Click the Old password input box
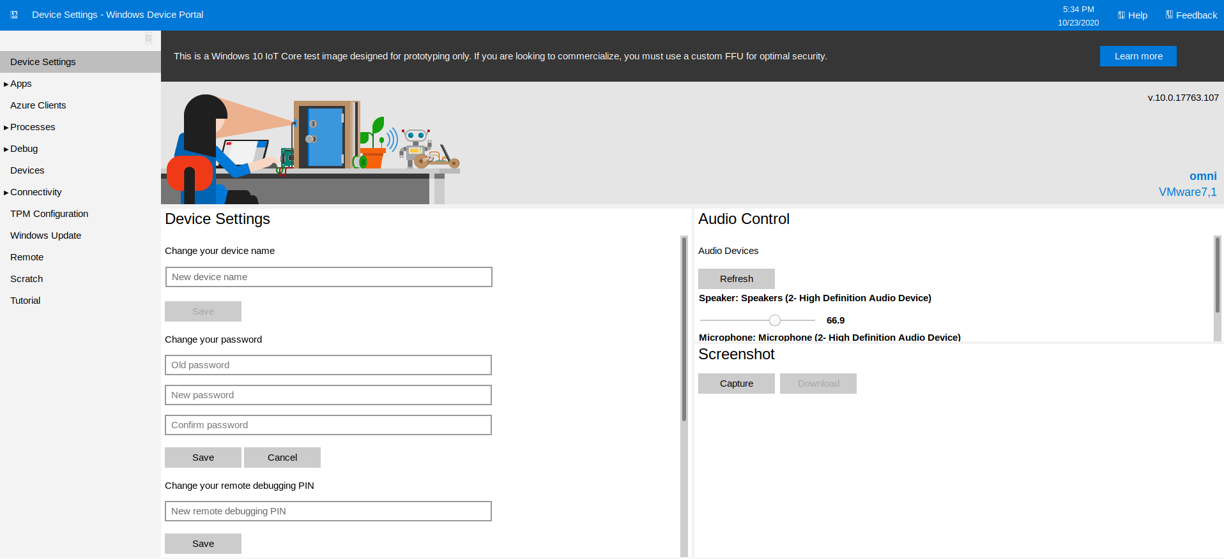 (x=328, y=365)
